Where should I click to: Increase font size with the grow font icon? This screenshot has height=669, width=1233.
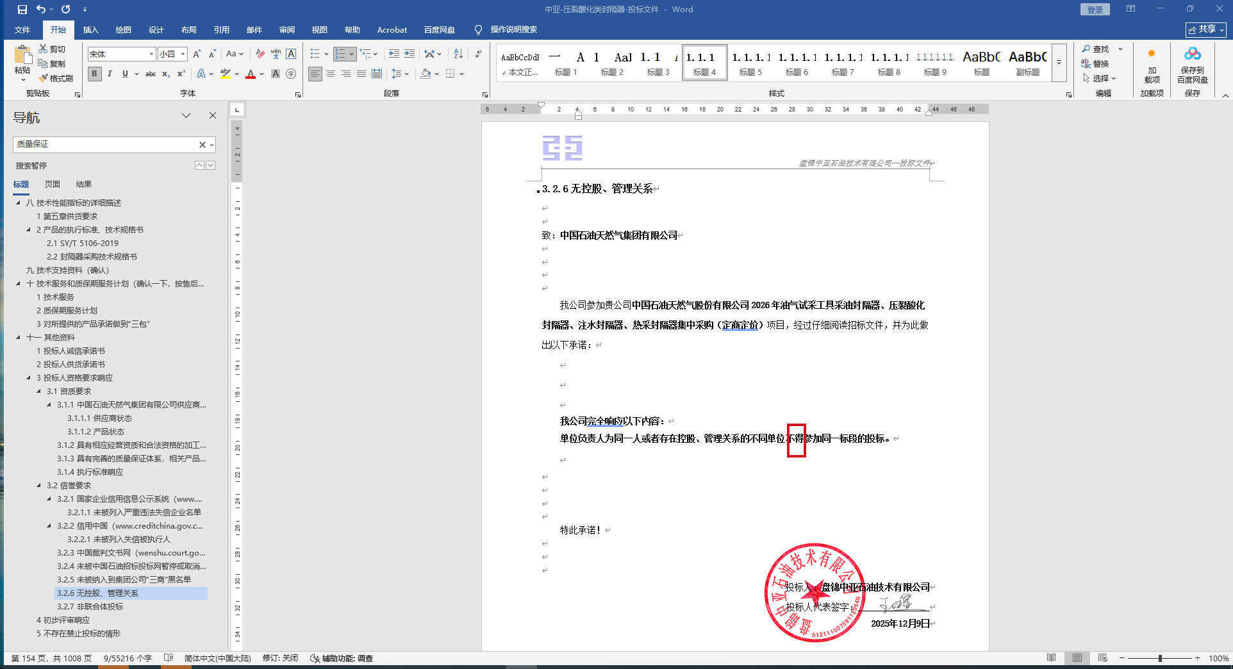click(197, 54)
